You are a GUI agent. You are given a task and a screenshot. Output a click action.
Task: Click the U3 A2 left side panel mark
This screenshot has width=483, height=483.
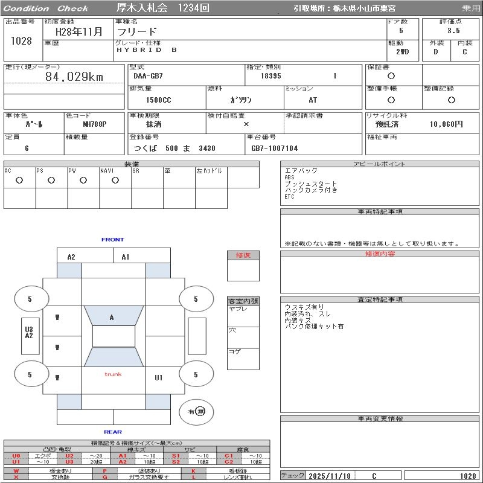(28, 333)
